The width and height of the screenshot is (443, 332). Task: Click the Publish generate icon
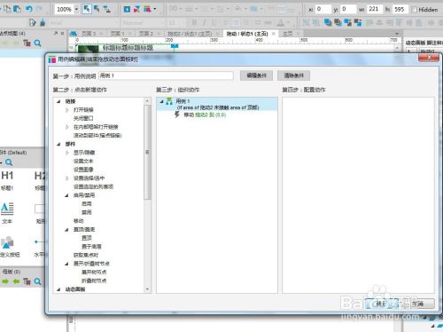point(147,10)
